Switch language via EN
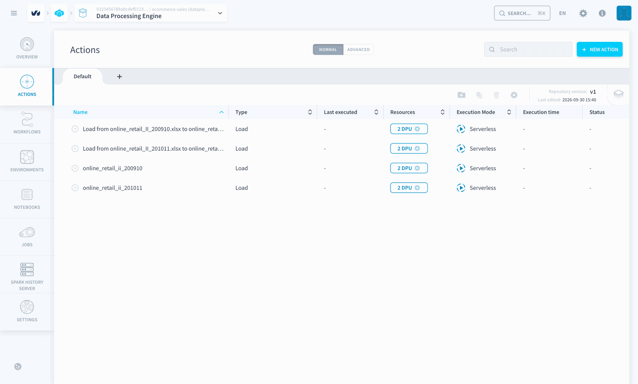Image resolution: width=638 pixels, height=384 pixels. (x=562, y=13)
